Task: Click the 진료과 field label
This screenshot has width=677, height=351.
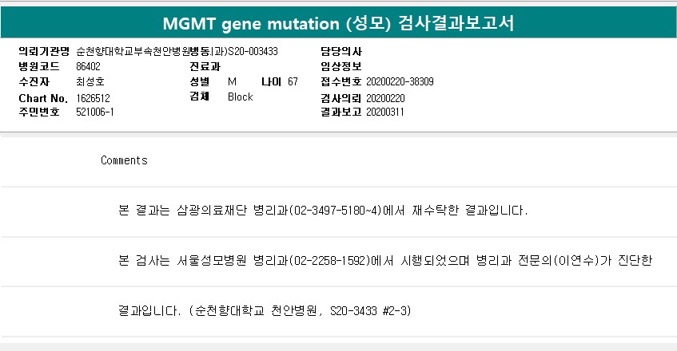Action: (x=205, y=66)
